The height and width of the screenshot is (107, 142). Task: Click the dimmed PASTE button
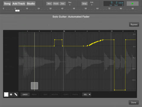point(75,95)
